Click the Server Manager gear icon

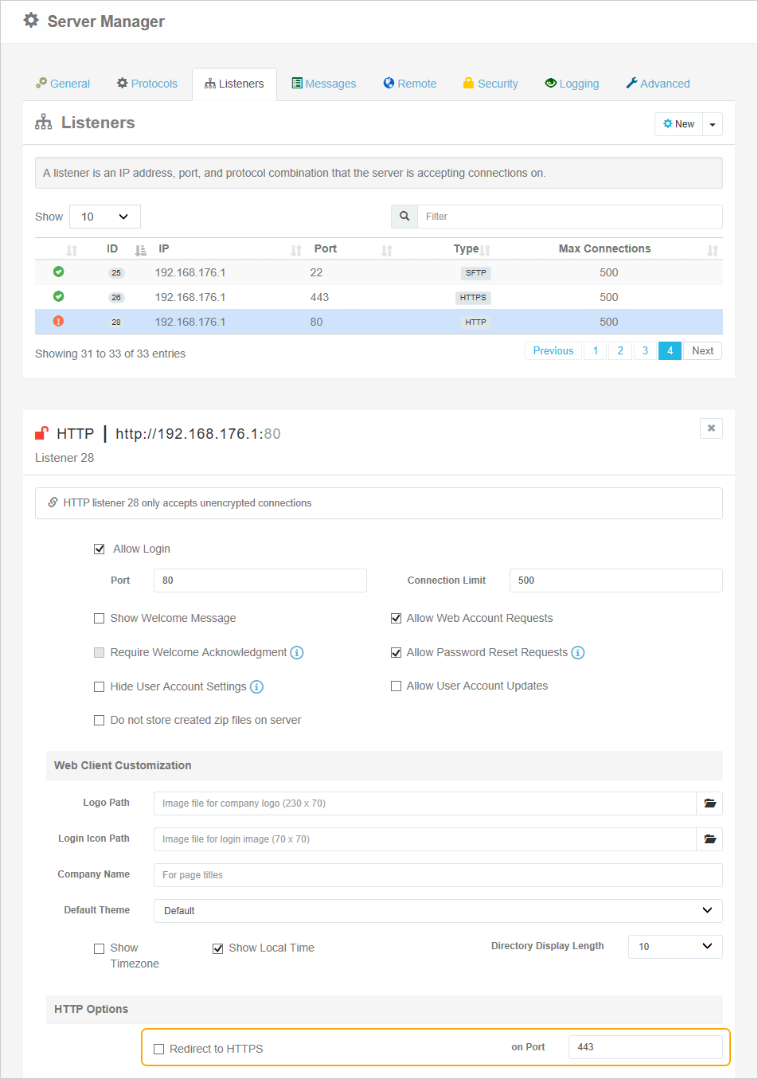tap(31, 21)
